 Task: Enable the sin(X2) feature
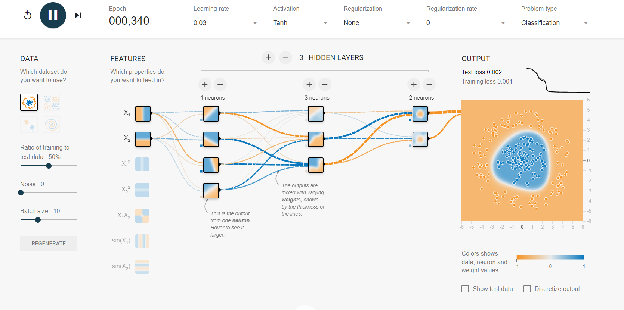[142, 267]
